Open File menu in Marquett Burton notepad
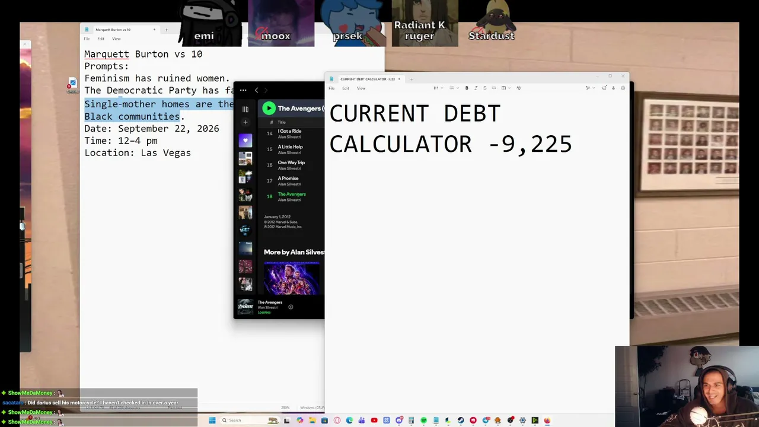The width and height of the screenshot is (759, 427). pos(87,39)
